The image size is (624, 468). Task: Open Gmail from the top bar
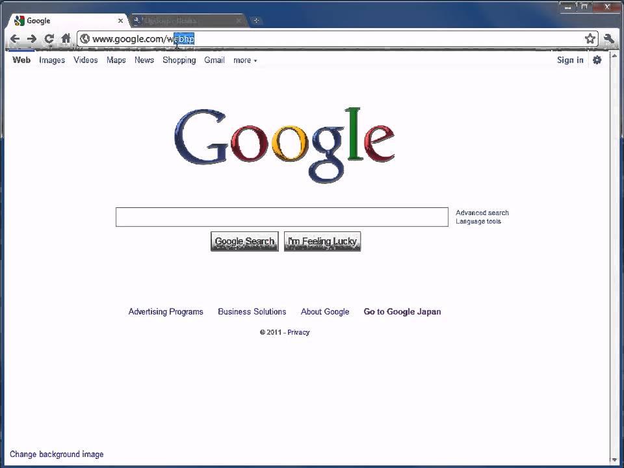click(214, 60)
